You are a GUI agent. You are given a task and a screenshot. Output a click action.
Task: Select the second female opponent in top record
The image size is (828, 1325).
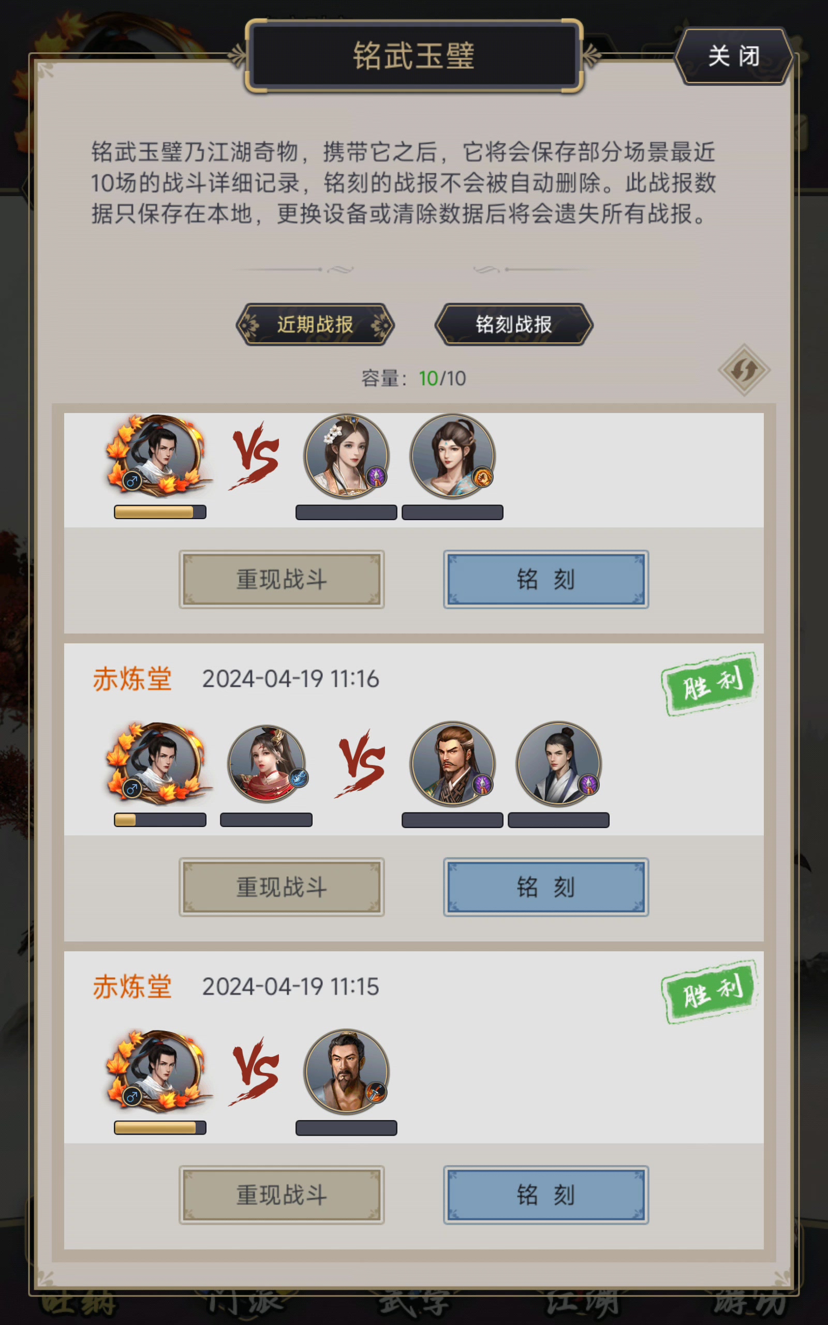click(453, 455)
